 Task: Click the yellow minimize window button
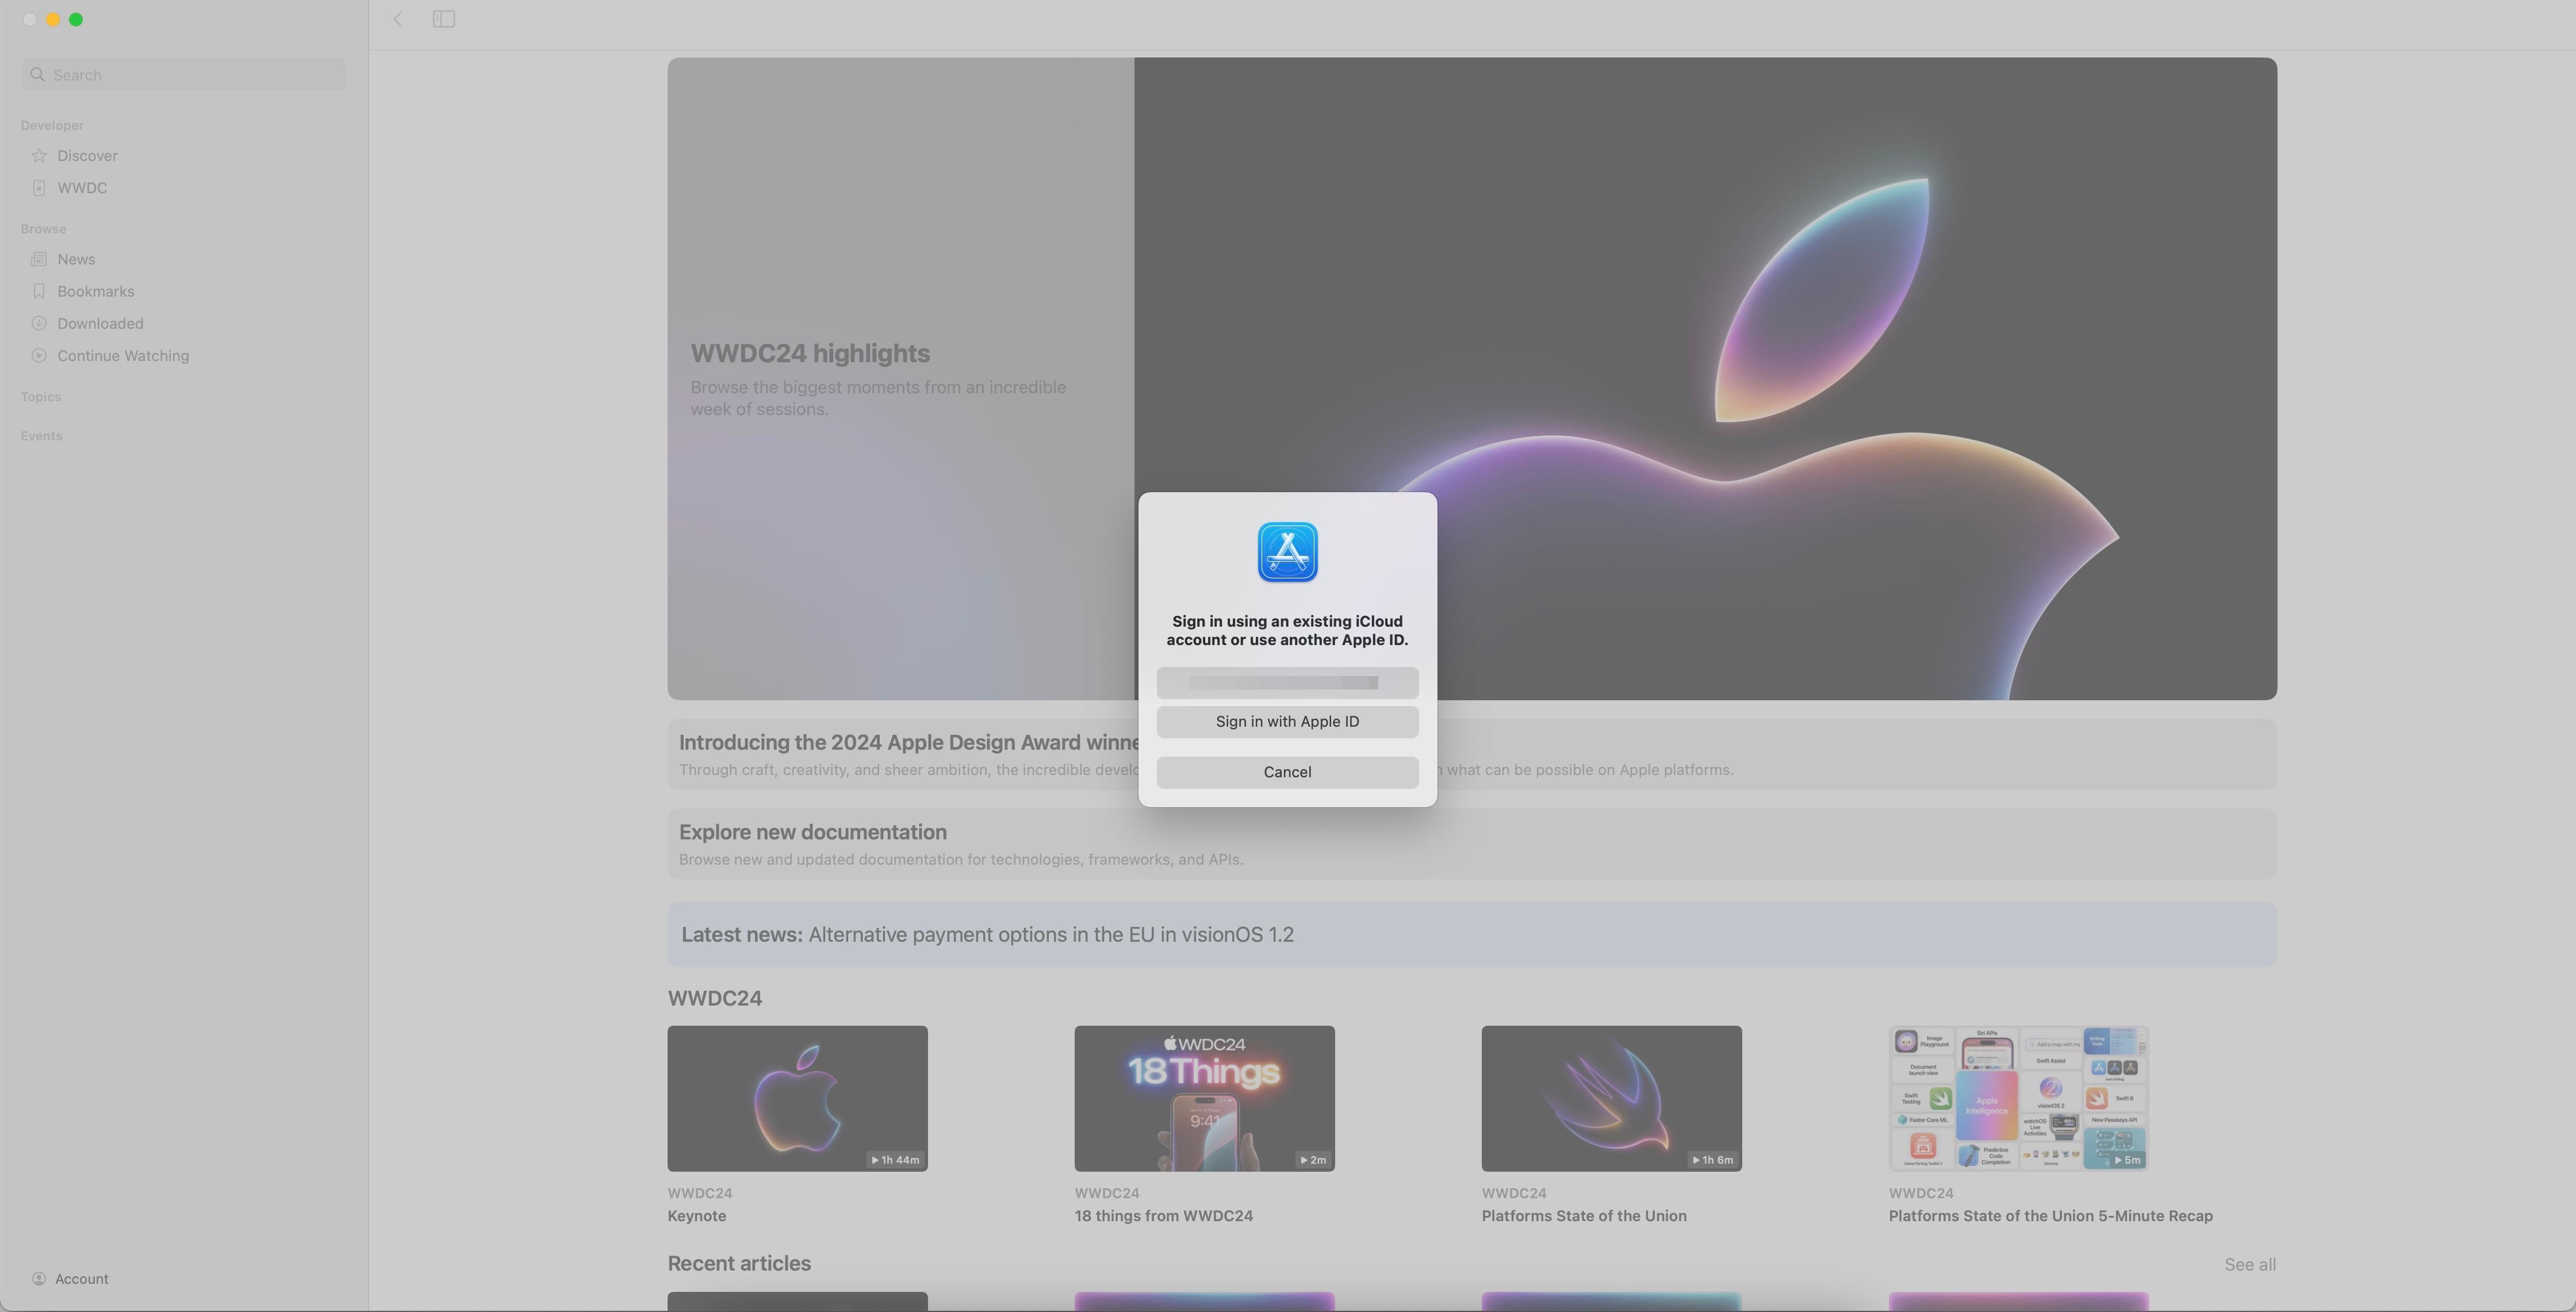pyautogui.click(x=53, y=19)
